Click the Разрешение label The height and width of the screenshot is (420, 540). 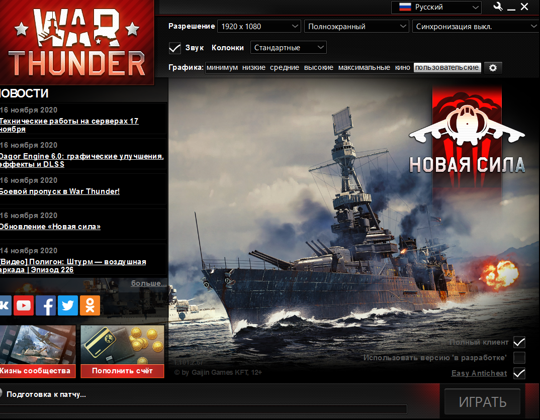pos(192,26)
